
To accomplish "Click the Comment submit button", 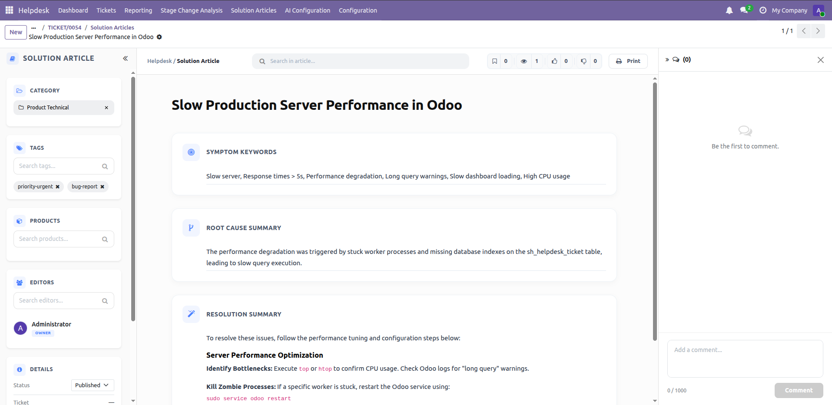I will click(799, 390).
